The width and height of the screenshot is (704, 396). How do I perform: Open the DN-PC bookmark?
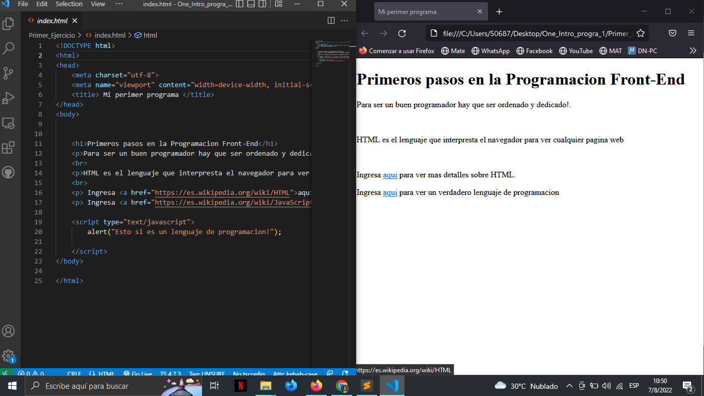[642, 51]
